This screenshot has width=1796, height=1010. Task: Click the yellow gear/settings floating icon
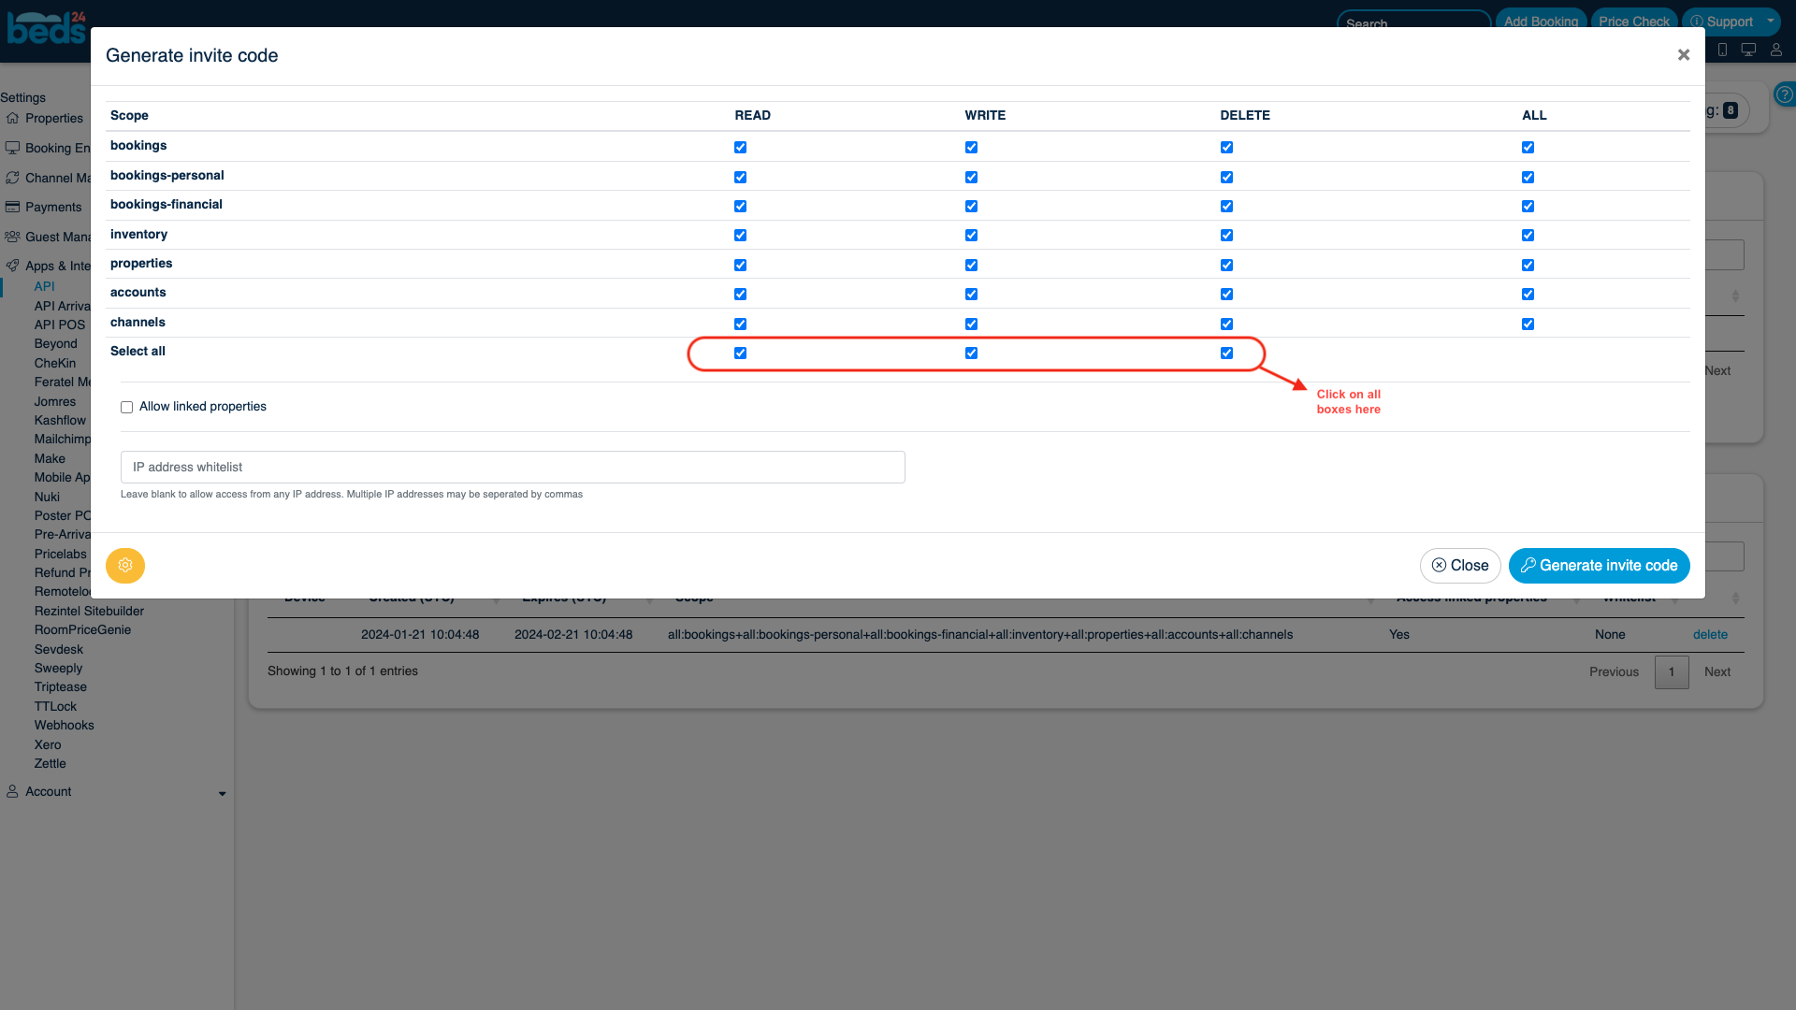[124, 566]
